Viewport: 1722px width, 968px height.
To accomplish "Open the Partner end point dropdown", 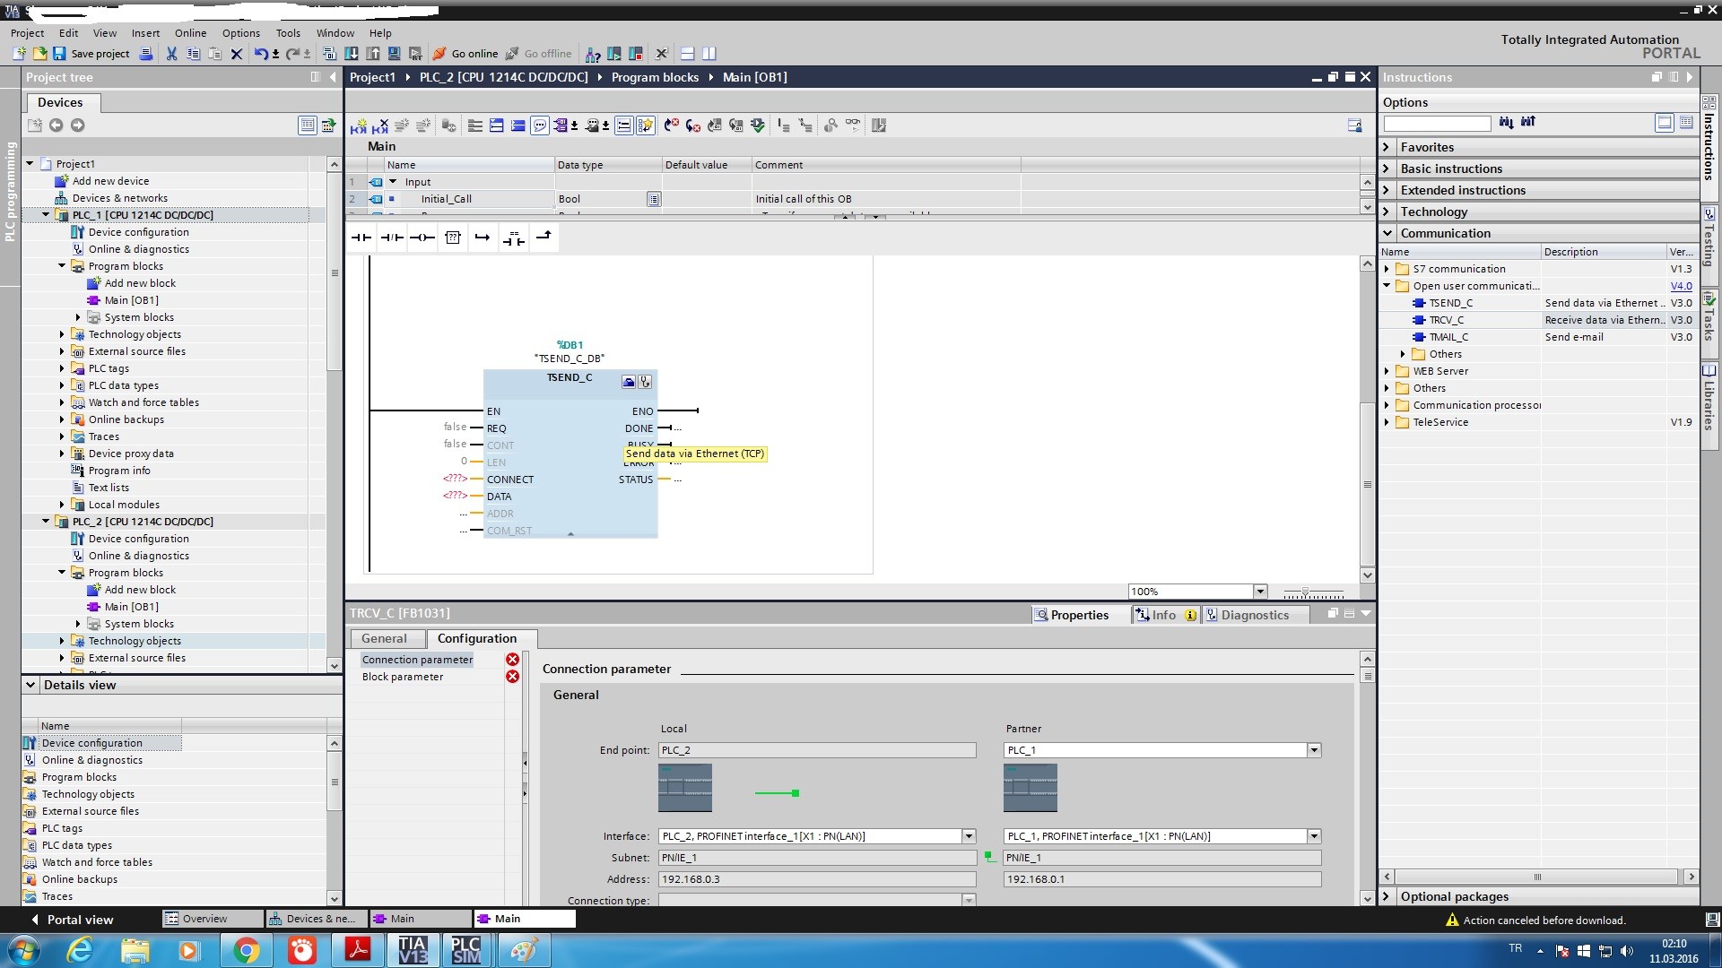I will pyautogui.click(x=1313, y=750).
